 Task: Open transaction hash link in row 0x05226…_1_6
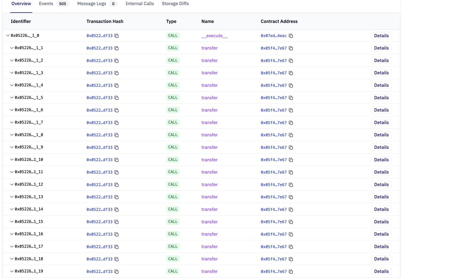pyautogui.click(x=100, y=110)
